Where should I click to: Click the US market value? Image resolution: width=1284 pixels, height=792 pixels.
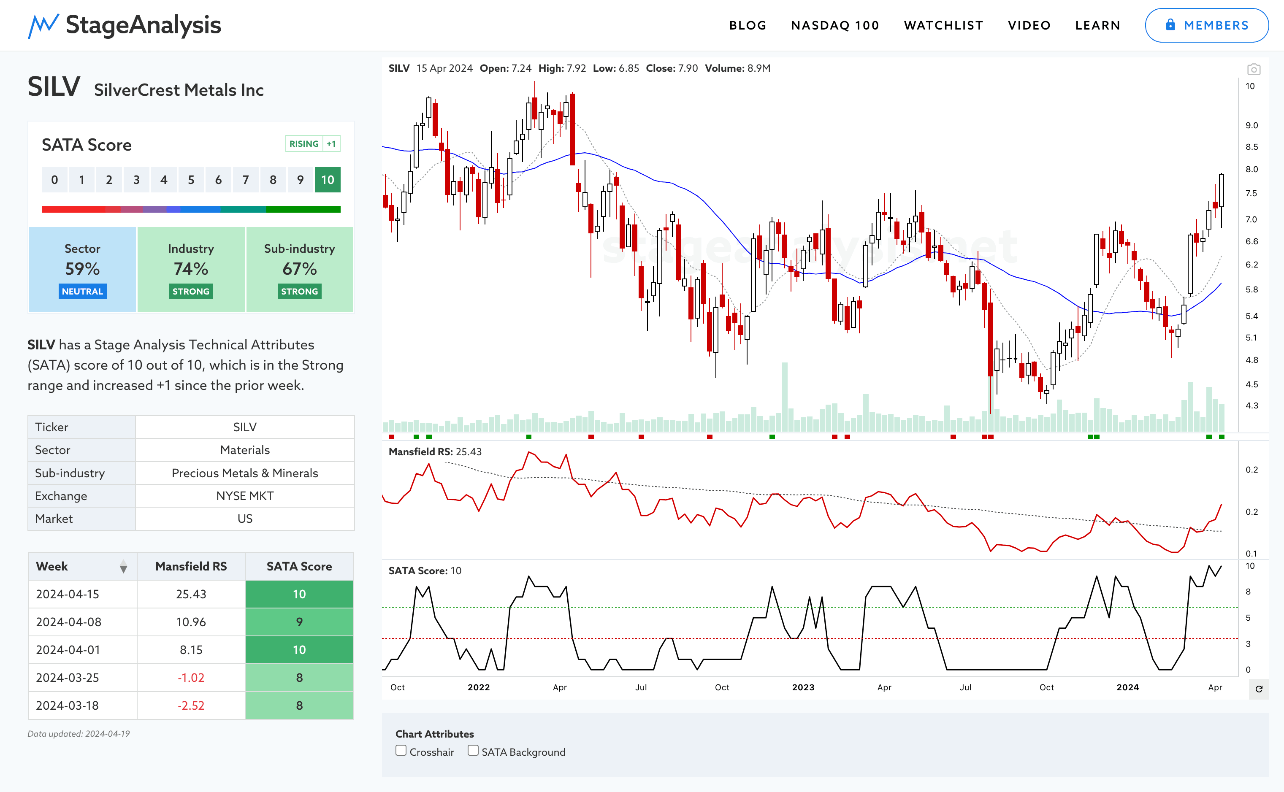click(245, 519)
